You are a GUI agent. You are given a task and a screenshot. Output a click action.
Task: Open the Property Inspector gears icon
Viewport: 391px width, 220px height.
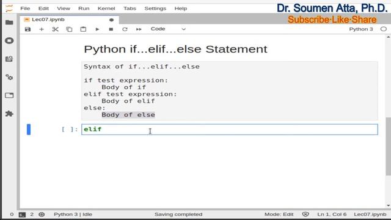pyautogui.click(x=9, y=78)
